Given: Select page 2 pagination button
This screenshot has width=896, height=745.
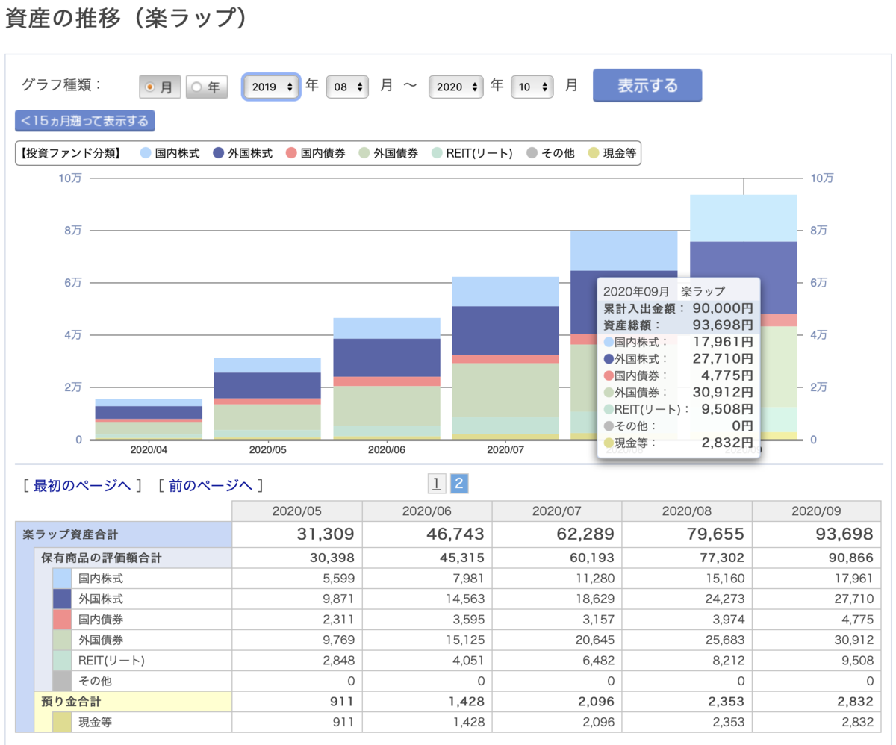Looking at the screenshot, I should coord(459,484).
